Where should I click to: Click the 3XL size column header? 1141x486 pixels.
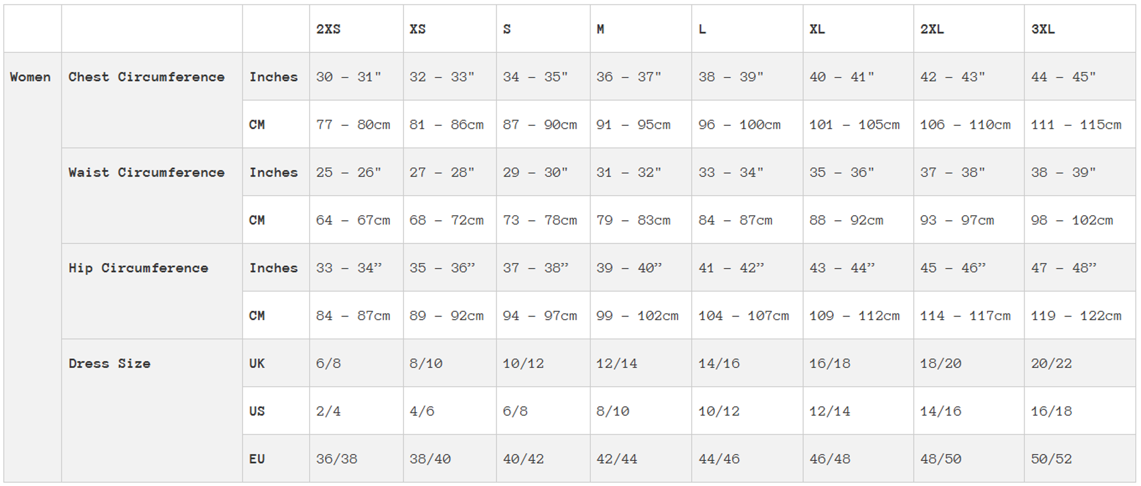(x=1043, y=29)
